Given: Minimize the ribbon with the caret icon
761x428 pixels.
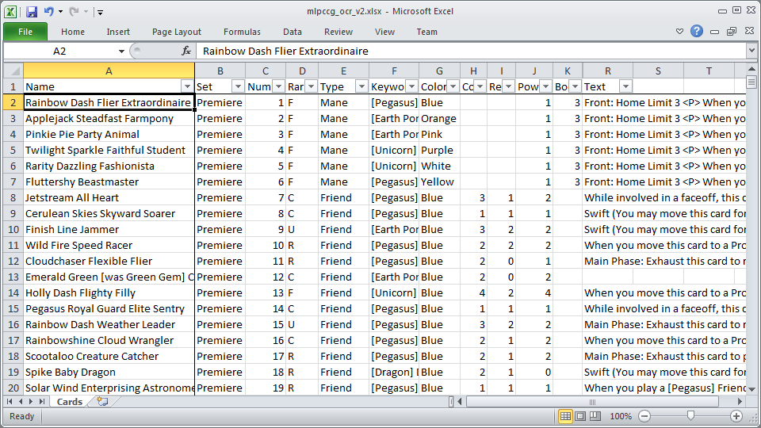Looking at the screenshot, I should [x=679, y=32].
